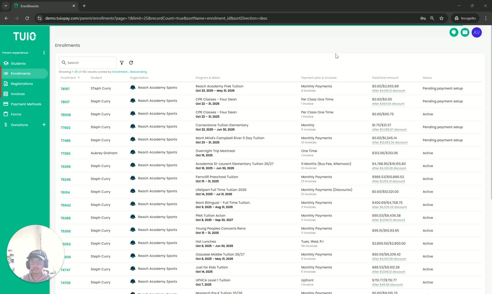This screenshot has height=294, width=492.
Task: Open the AV user avatar menu
Action: point(477,32)
